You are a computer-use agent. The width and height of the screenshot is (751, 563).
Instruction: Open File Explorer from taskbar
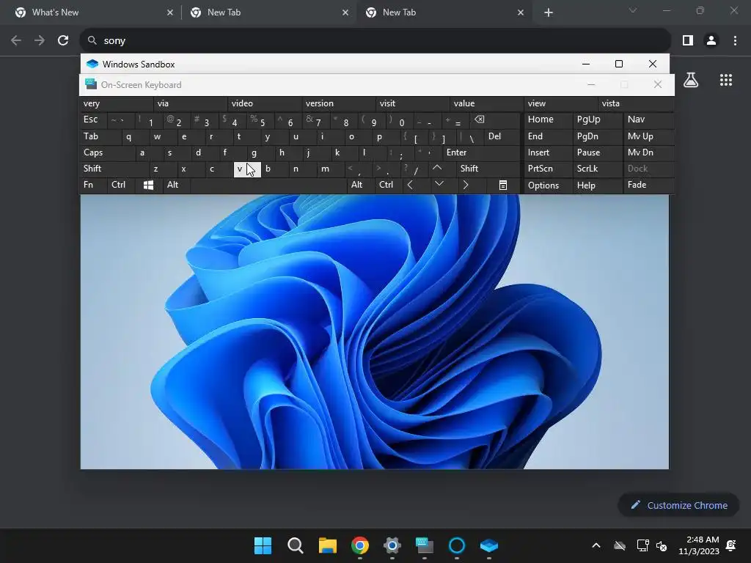[x=328, y=545]
